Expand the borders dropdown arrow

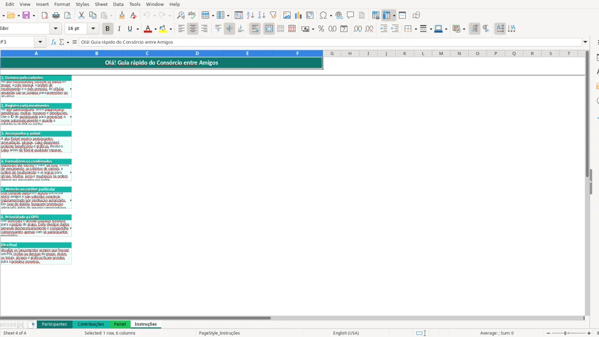[415, 29]
